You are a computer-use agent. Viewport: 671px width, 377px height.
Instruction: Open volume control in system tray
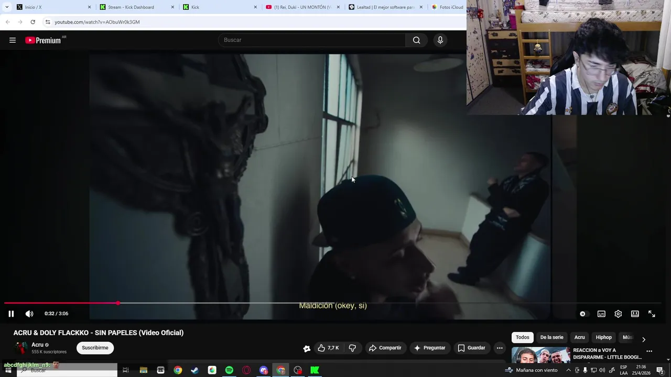(602, 370)
